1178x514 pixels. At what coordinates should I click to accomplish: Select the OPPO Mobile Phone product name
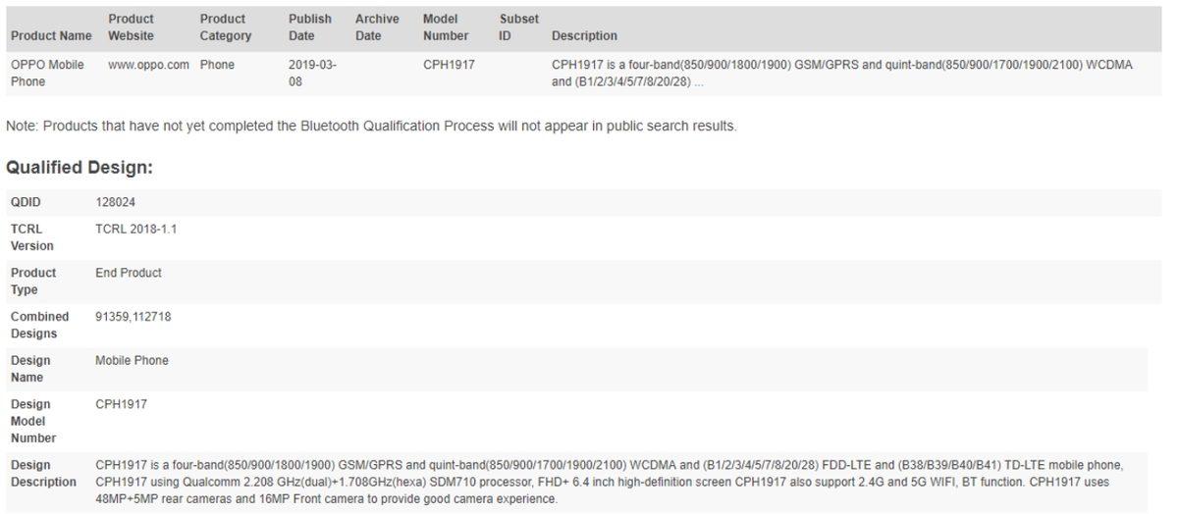tap(47, 74)
